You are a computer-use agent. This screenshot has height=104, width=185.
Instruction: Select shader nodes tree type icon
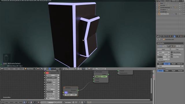[x=24, y=102]
